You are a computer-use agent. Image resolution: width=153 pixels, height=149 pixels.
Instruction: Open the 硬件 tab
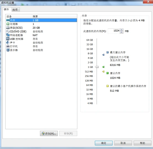pyautogui.click(x=7, y=9)
